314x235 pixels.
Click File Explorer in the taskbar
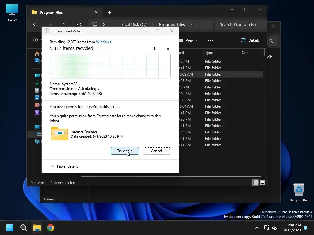pyautogui.click(x=37, y=228)
